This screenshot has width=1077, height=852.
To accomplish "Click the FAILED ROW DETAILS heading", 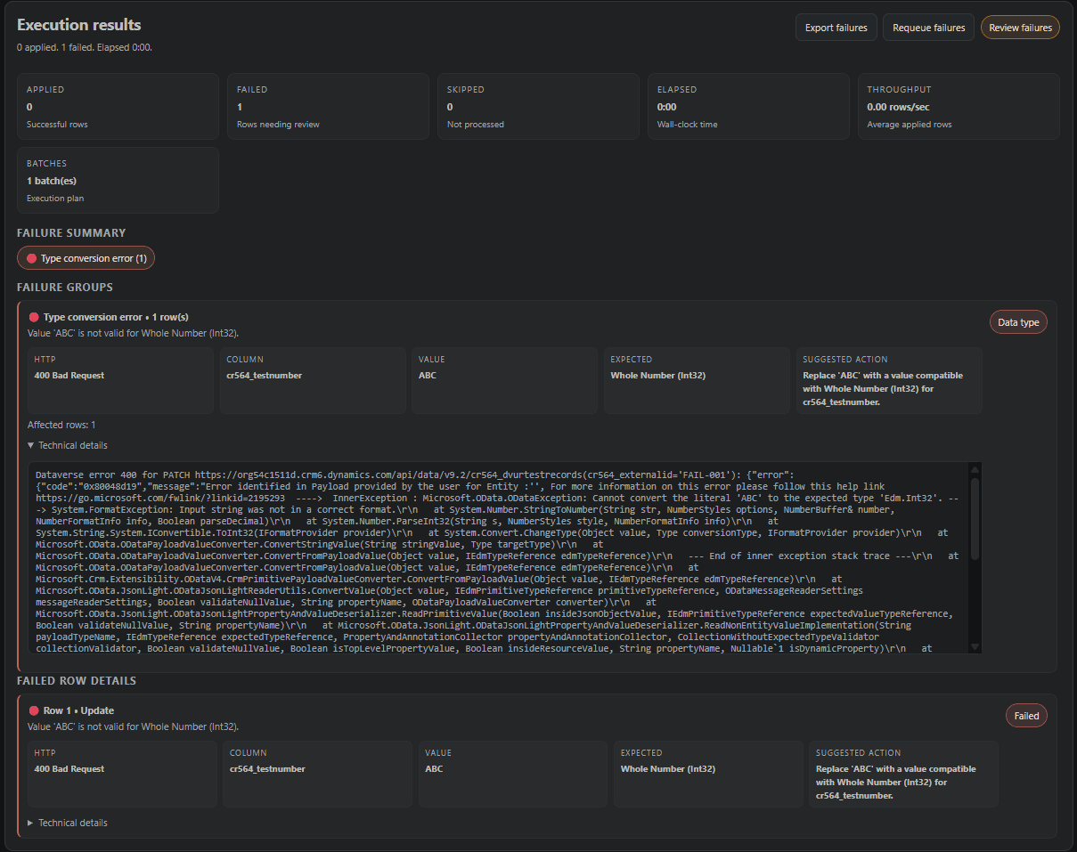I will [77, 681].
